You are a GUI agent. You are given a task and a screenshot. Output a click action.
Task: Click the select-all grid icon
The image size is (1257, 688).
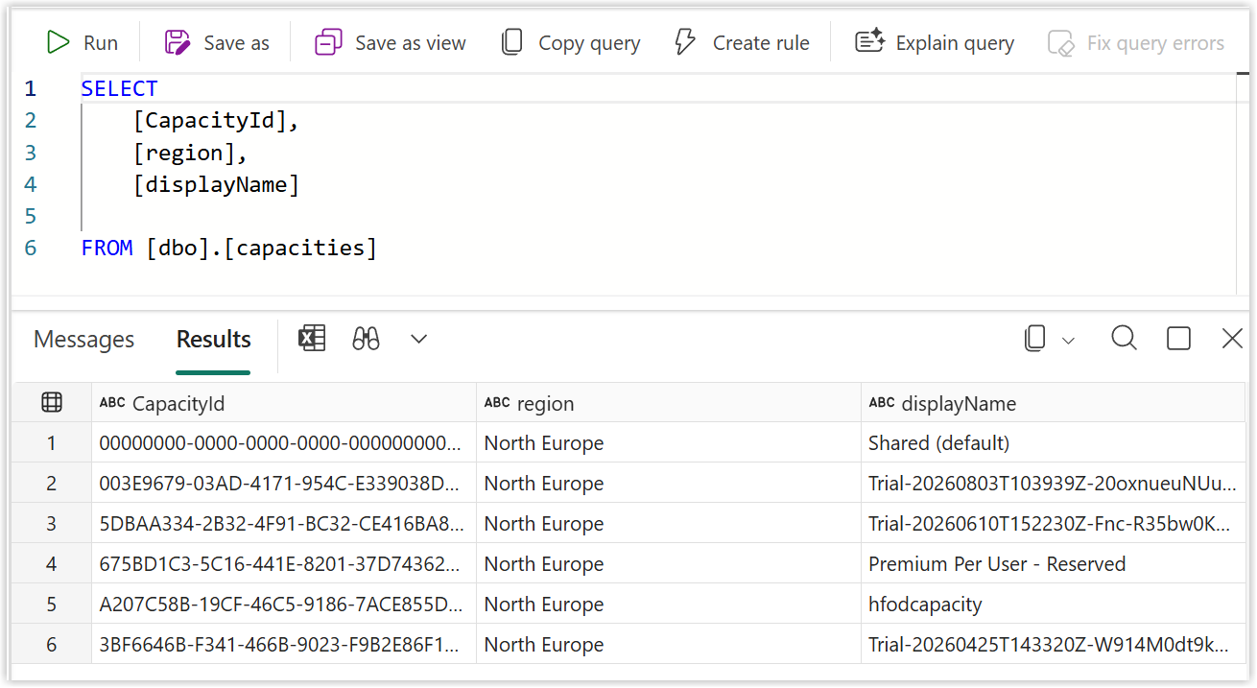point(52,403)
